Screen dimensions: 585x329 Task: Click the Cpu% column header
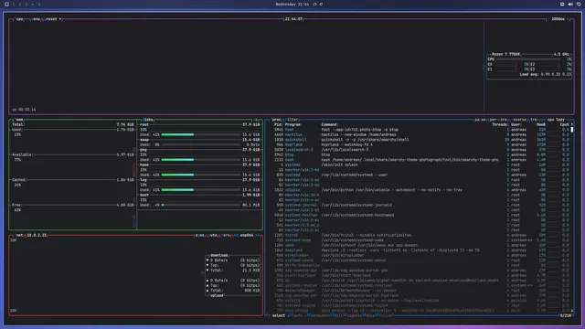pyautogui.click(x=566, y=124)
